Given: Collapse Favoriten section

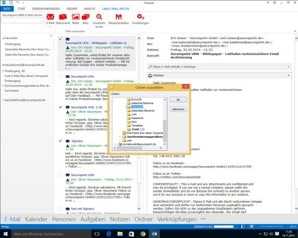Looking at the screenshot, I should point(3,38).
